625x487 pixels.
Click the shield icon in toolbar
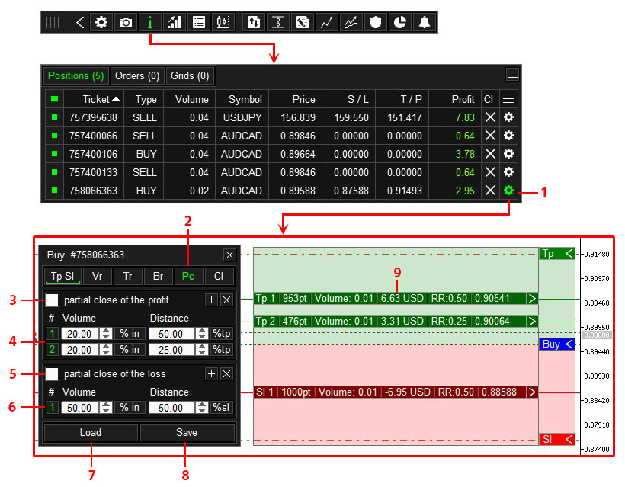(x=374, y=22)
